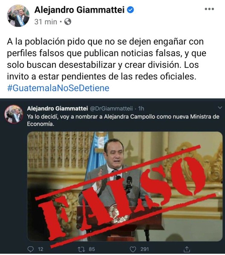Click the tweet author name Alejandro Giammattei
Screen dimensions: 225x255
[x=58, y=108]
